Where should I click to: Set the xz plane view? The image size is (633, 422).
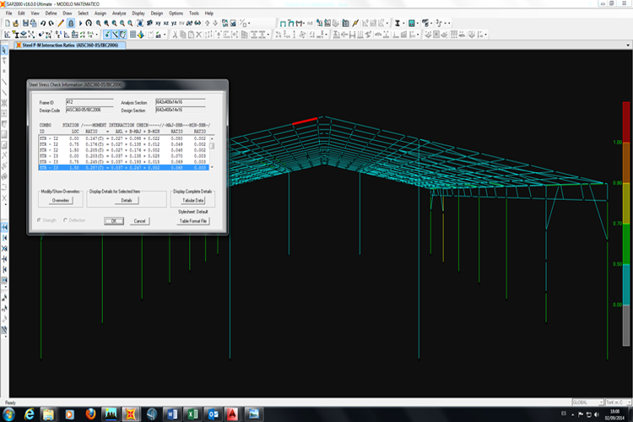(x=166, y=24)
